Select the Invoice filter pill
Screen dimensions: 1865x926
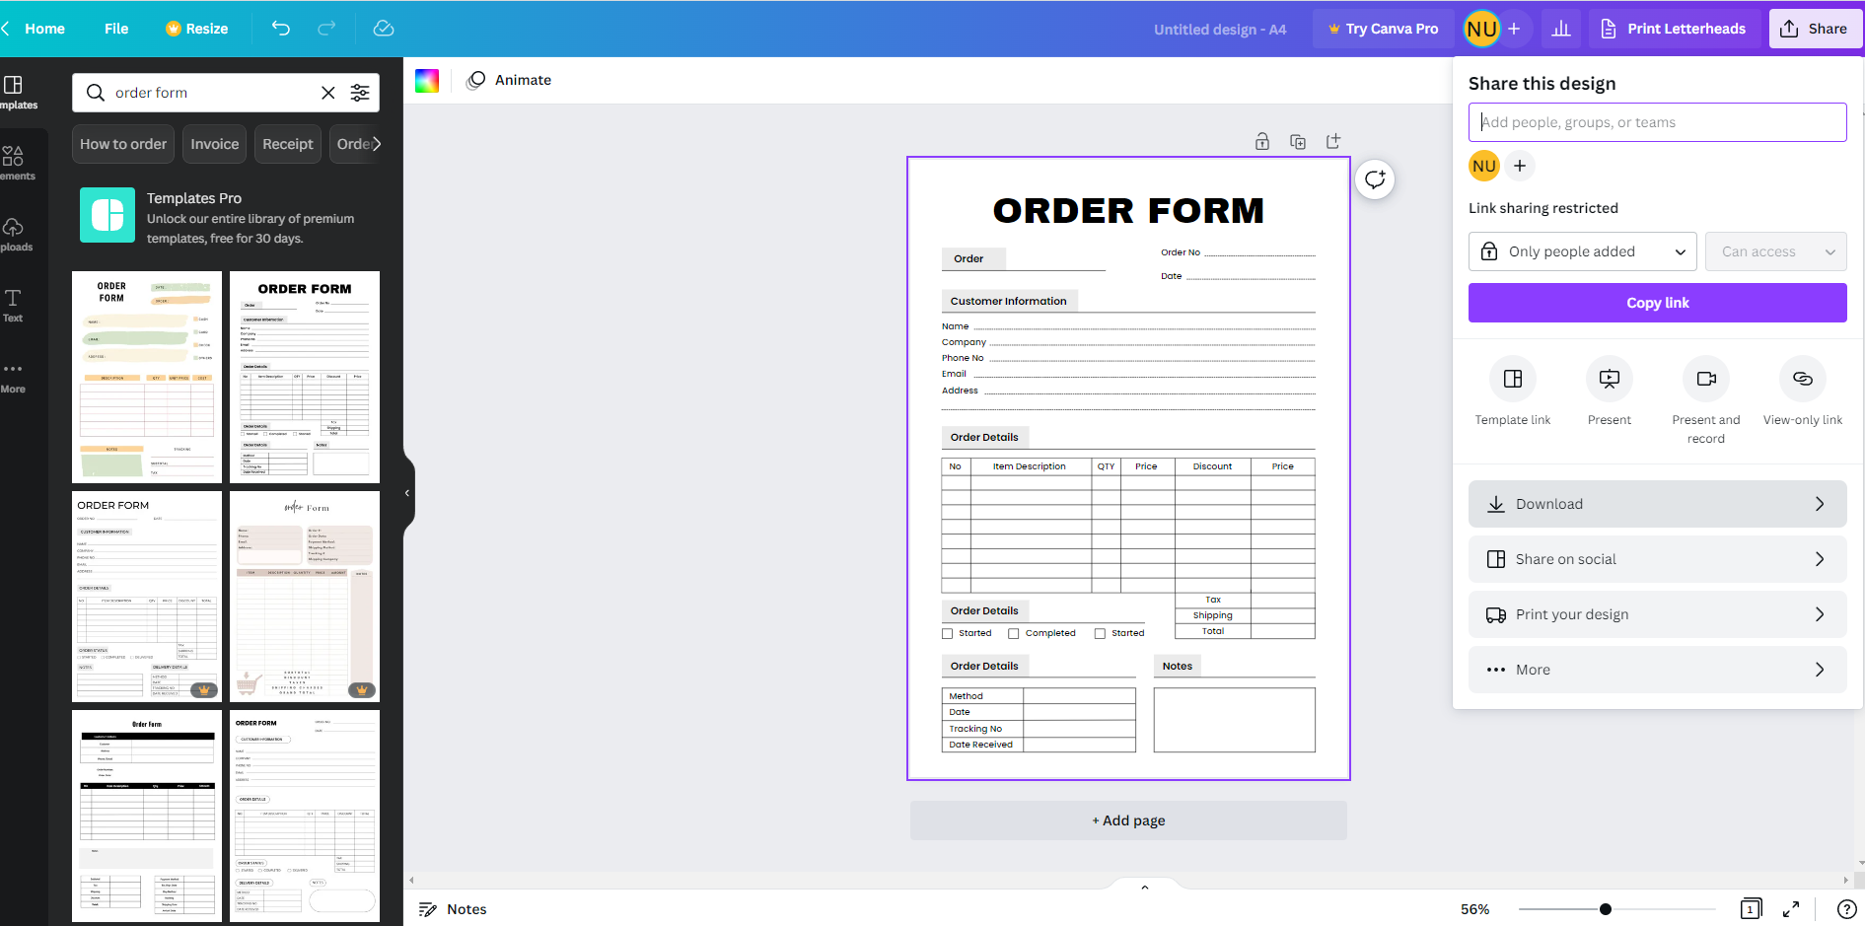coord(214,144)
